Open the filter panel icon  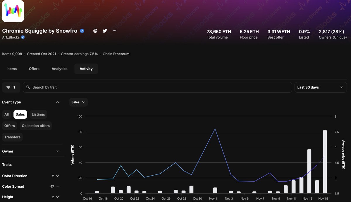tap(11, 87)
